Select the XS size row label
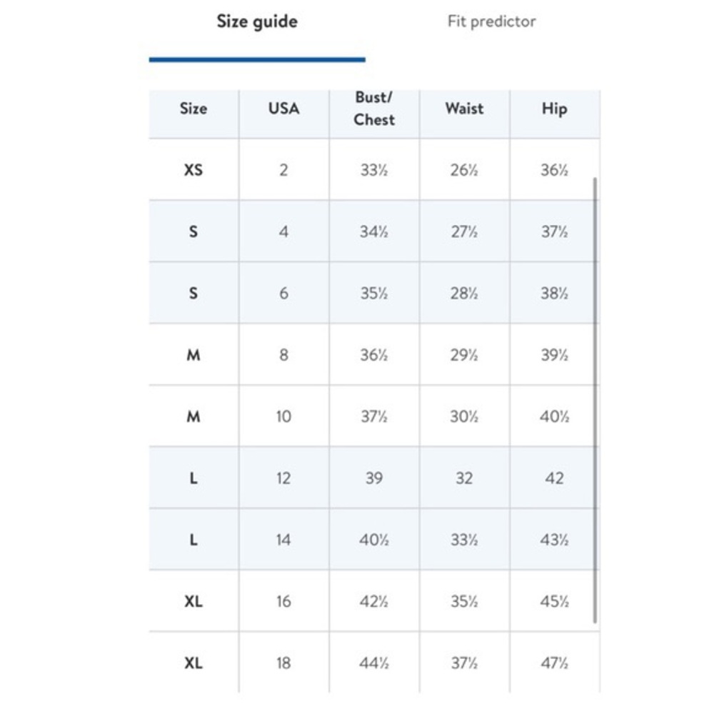Screen dimensions: 714x714 193,170
